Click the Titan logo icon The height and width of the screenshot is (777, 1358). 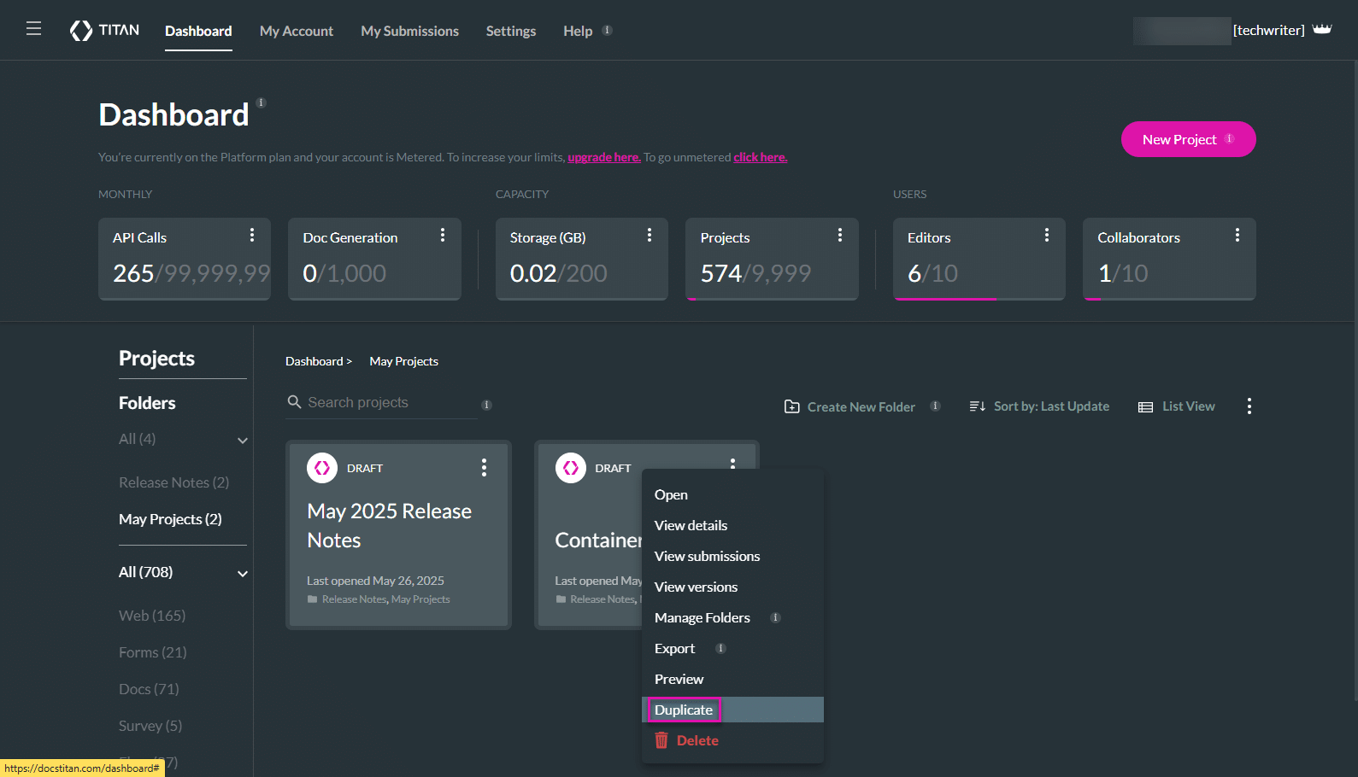(81, 31)
